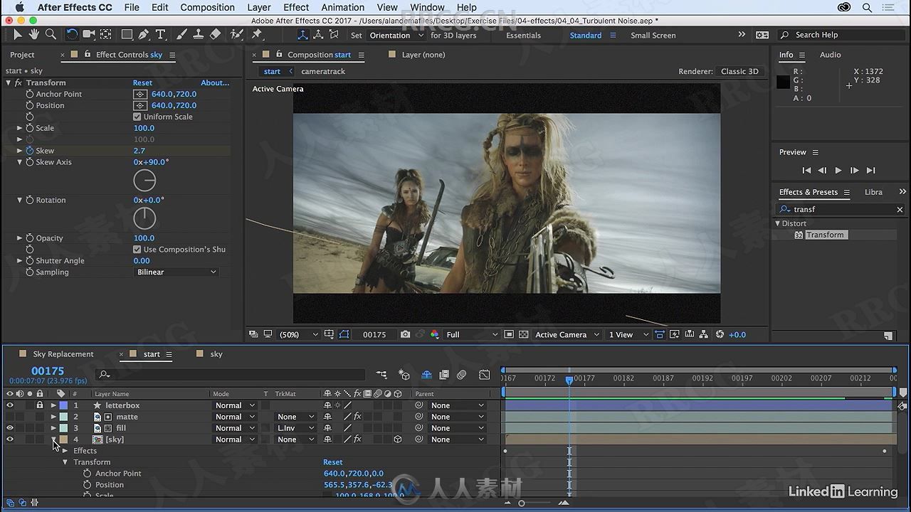Uncheck Uniform Scale checkbox
This screenshot has width=911, height=512.
coord(137,117)
